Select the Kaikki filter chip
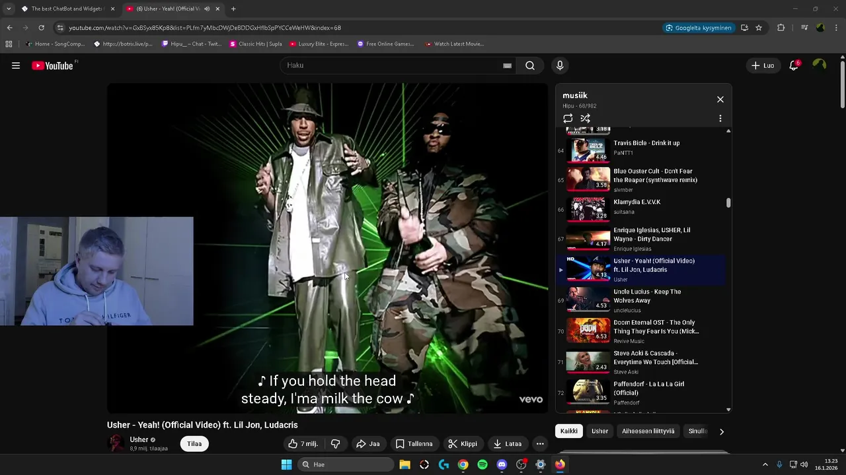This screenshot has width=846, height=475. pyautogui.click(x=569, y=431)
